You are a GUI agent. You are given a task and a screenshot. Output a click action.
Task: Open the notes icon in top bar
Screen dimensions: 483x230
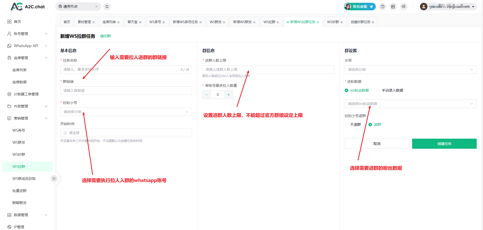click(393, 7)
